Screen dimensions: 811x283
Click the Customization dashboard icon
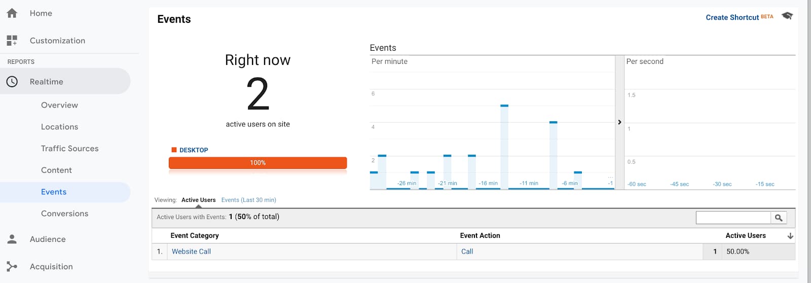tap(12, 41)
